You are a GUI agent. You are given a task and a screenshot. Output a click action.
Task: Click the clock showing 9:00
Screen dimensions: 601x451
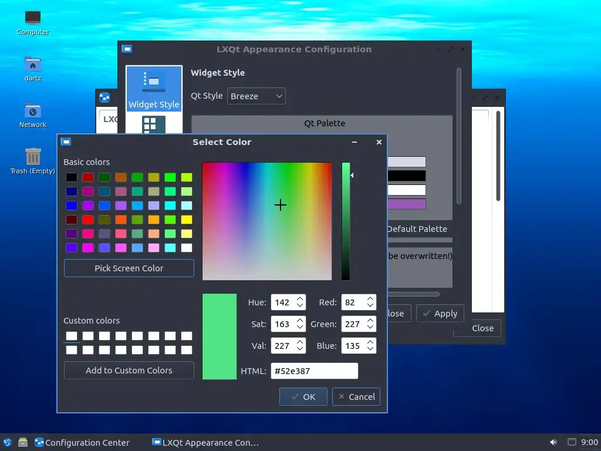coord(589,443)
